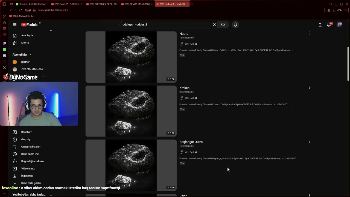This screenshot has height=197, width=350.
Task: Clear the YouTube search query
Action: click(x=214, y=25)
